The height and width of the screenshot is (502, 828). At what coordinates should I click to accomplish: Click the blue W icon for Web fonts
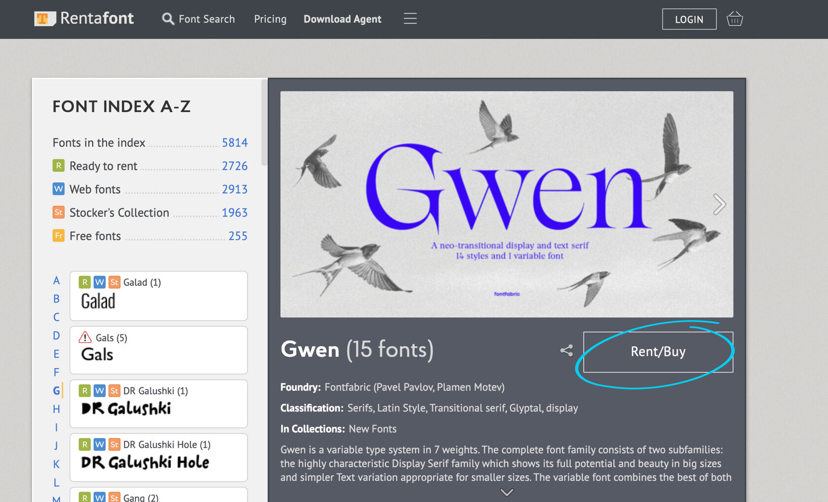point(59,189)
